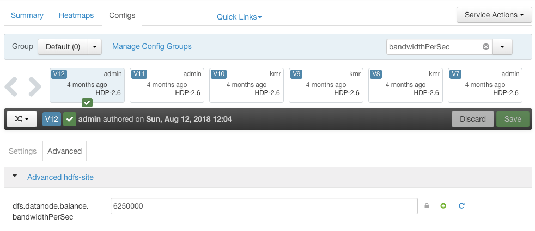Click the bandwidthPerSec value input field
The image size is (535, 231).
click(x=264, y=206)
